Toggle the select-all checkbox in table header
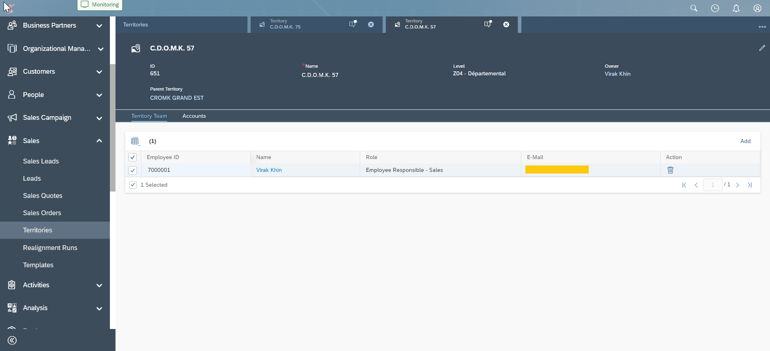 point(133,157)
